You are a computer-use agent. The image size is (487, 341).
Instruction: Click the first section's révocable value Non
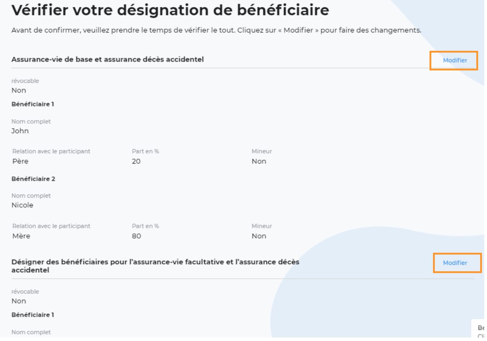[x=19, y=91]
